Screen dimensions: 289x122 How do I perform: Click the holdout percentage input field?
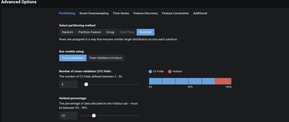(68, 116)
